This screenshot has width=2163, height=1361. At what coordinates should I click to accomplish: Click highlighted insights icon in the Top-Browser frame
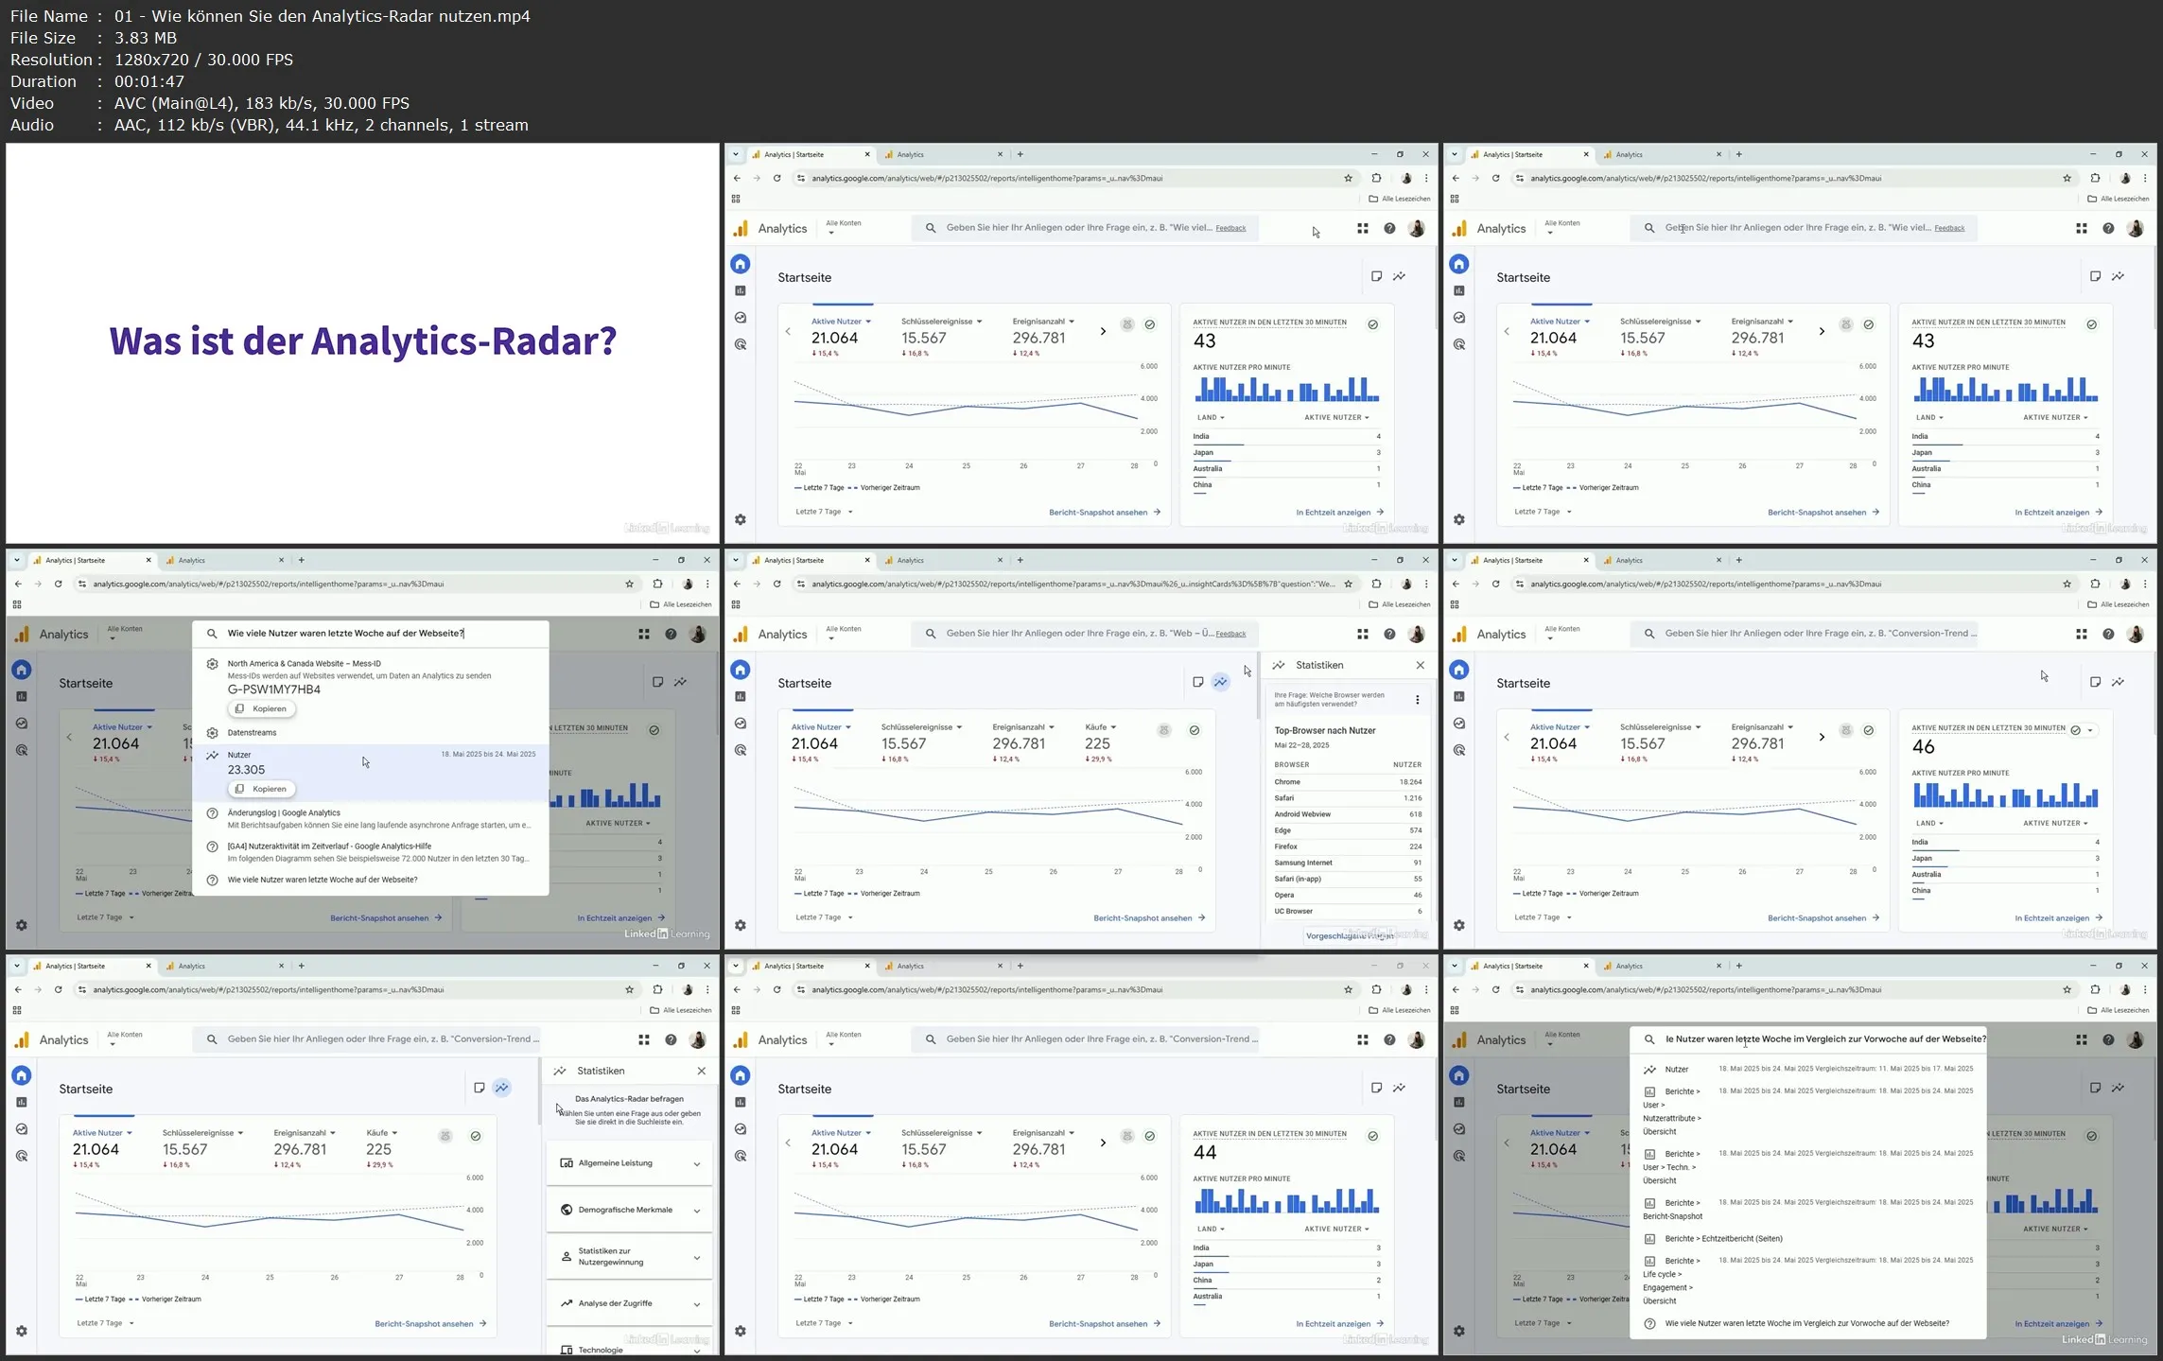[x=1221, y=682]
